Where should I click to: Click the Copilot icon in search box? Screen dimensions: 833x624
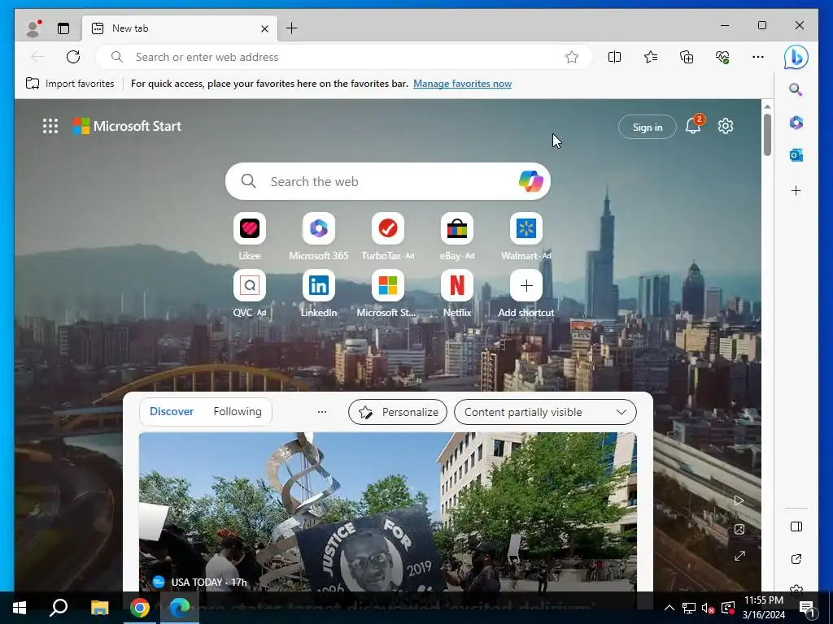pos(530,181)
